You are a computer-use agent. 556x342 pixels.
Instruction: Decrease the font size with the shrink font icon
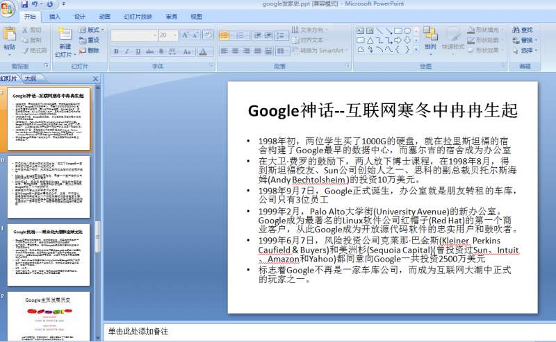195,35
